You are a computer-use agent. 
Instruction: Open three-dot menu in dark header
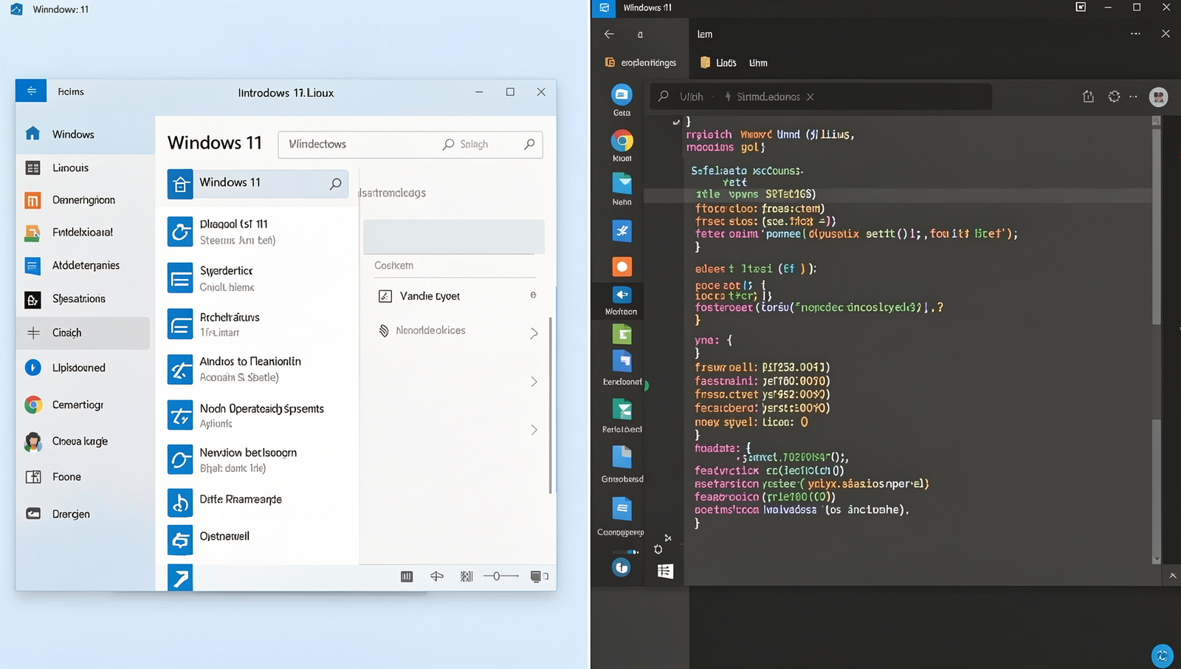[1135, 34]
